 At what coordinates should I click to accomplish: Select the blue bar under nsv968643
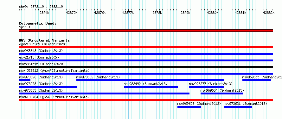tap(146, 54)
